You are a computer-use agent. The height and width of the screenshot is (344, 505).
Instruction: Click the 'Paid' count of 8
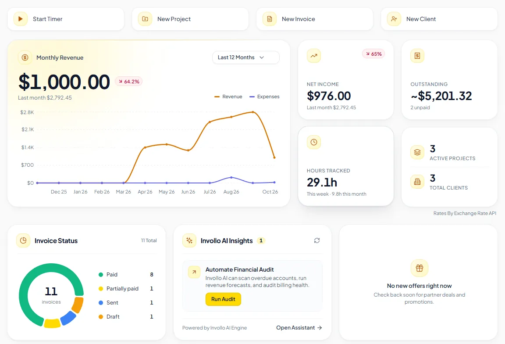(152, 275)
